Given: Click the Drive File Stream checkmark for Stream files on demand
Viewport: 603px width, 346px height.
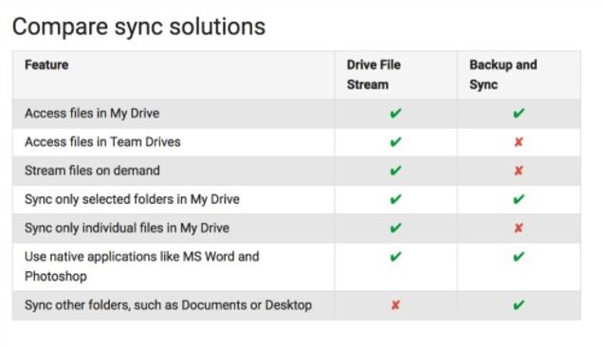Looking at the screenshot, I should 395,171.
